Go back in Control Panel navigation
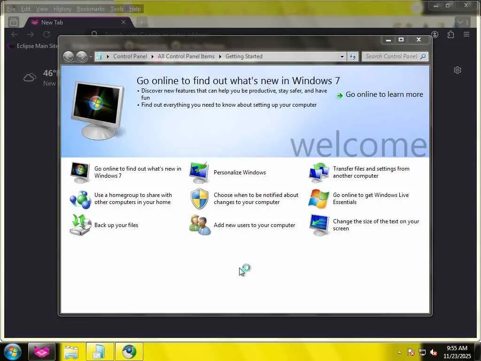Viewport: 481px width, 361px height. pos(68,56)
